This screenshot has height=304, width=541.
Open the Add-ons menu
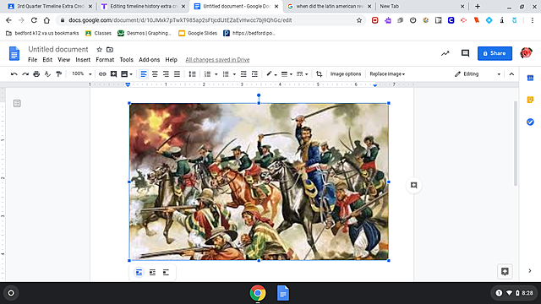click(149, 60)
